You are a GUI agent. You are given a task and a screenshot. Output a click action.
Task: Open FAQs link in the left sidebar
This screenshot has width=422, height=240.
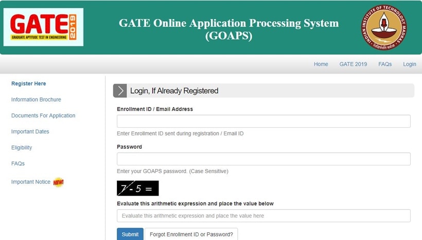pos(18,163)
